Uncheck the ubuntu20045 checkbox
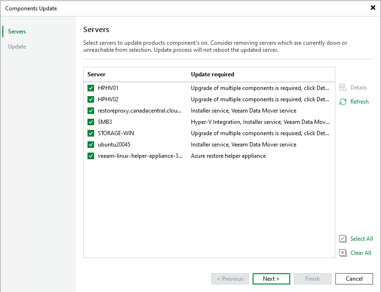The width and height of the screenshot is (381, 292). [x=91, y=145]
